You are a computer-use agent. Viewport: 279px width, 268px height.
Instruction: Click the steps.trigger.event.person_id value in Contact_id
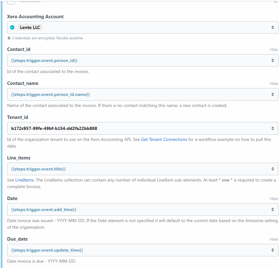pos(44,60)
